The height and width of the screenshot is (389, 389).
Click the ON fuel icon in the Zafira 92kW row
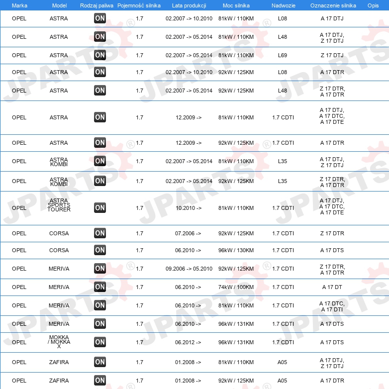[100, 381]
